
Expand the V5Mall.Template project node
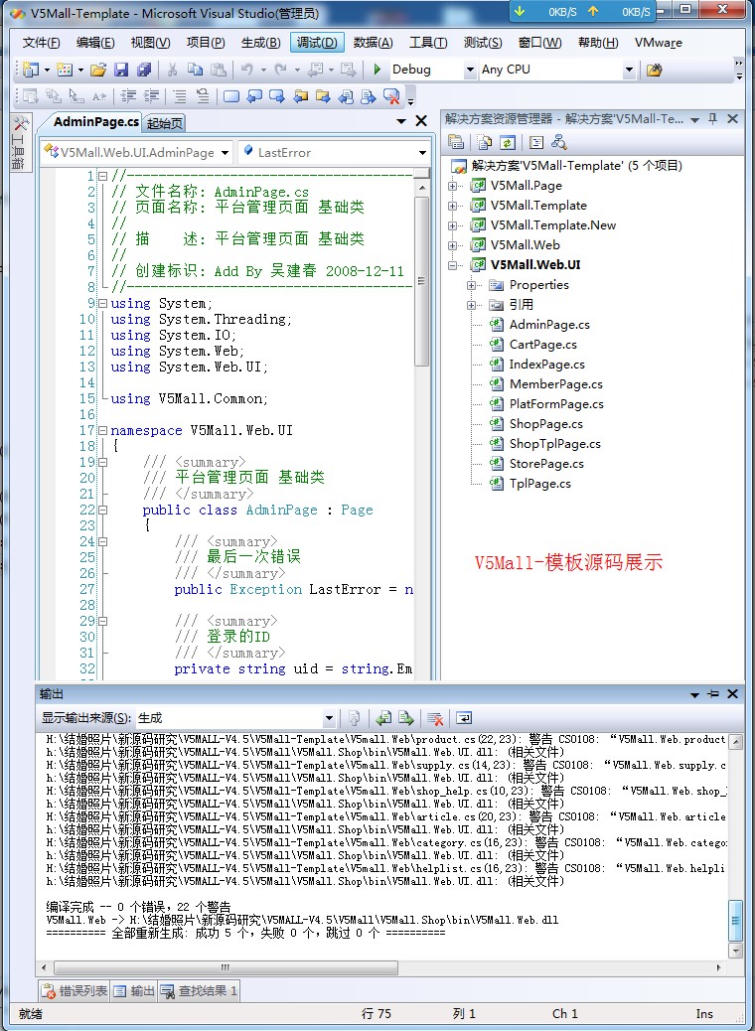click(452, 206)
